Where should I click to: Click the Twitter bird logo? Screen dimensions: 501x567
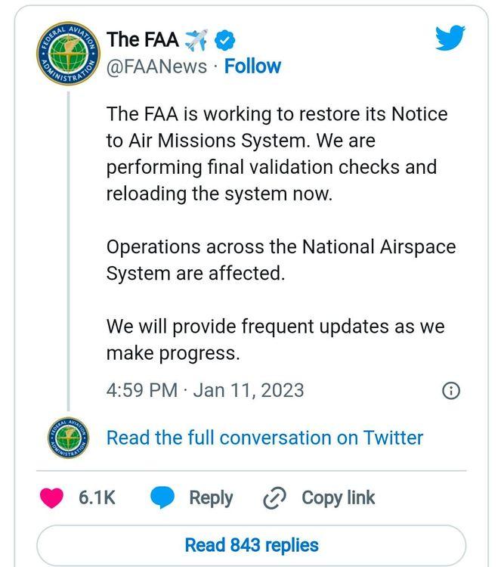coord(450,38)
